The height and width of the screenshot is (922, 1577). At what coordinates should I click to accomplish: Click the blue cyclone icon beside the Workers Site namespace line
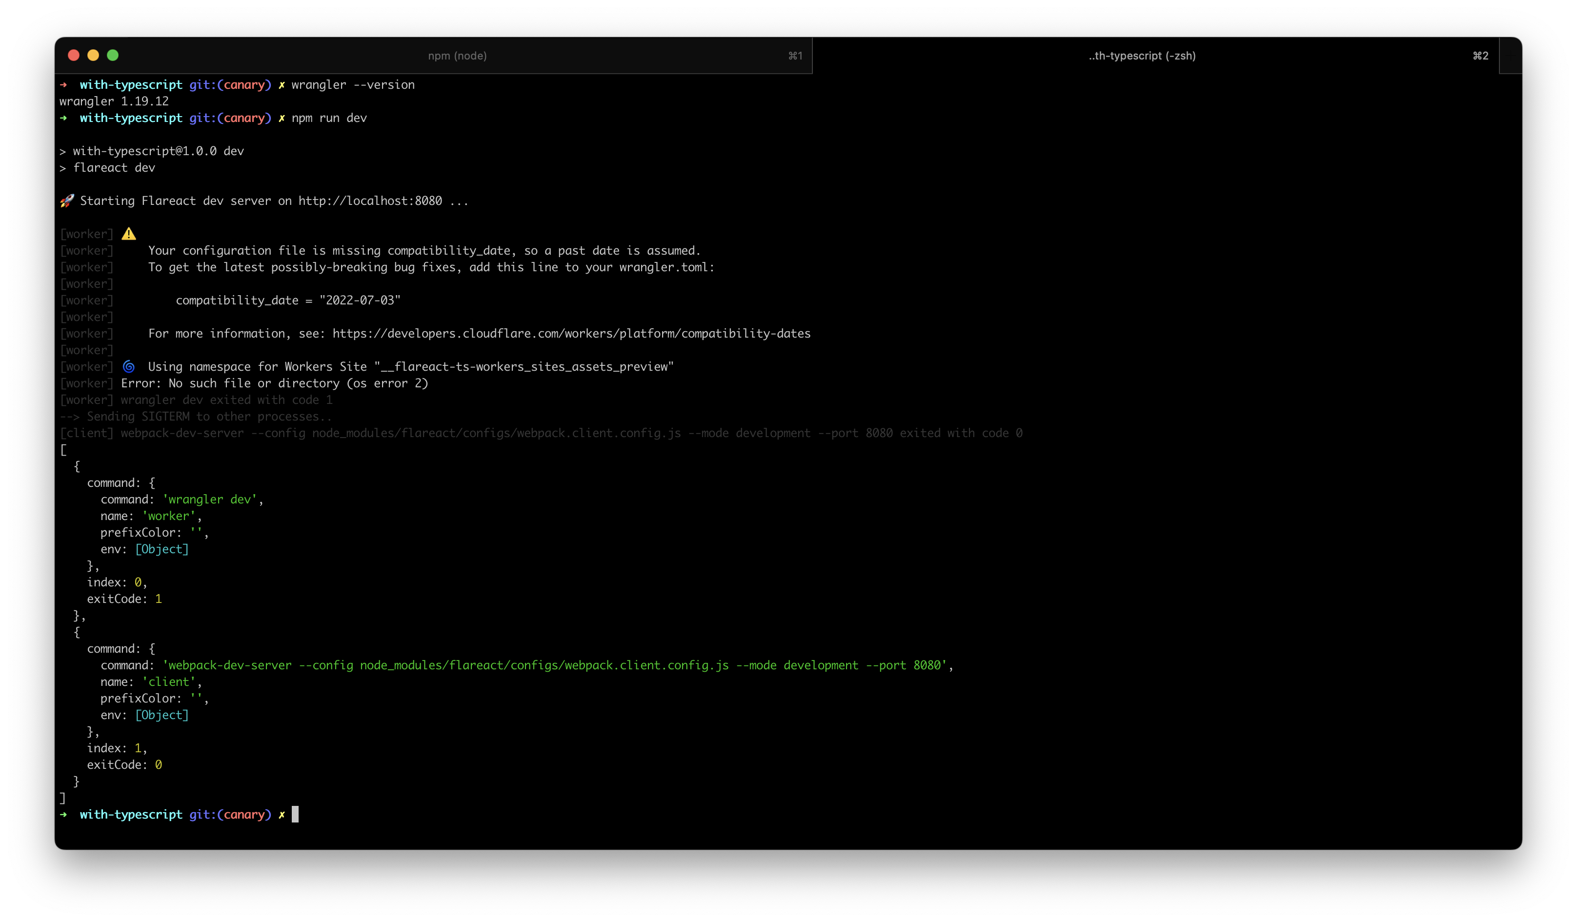129,366
